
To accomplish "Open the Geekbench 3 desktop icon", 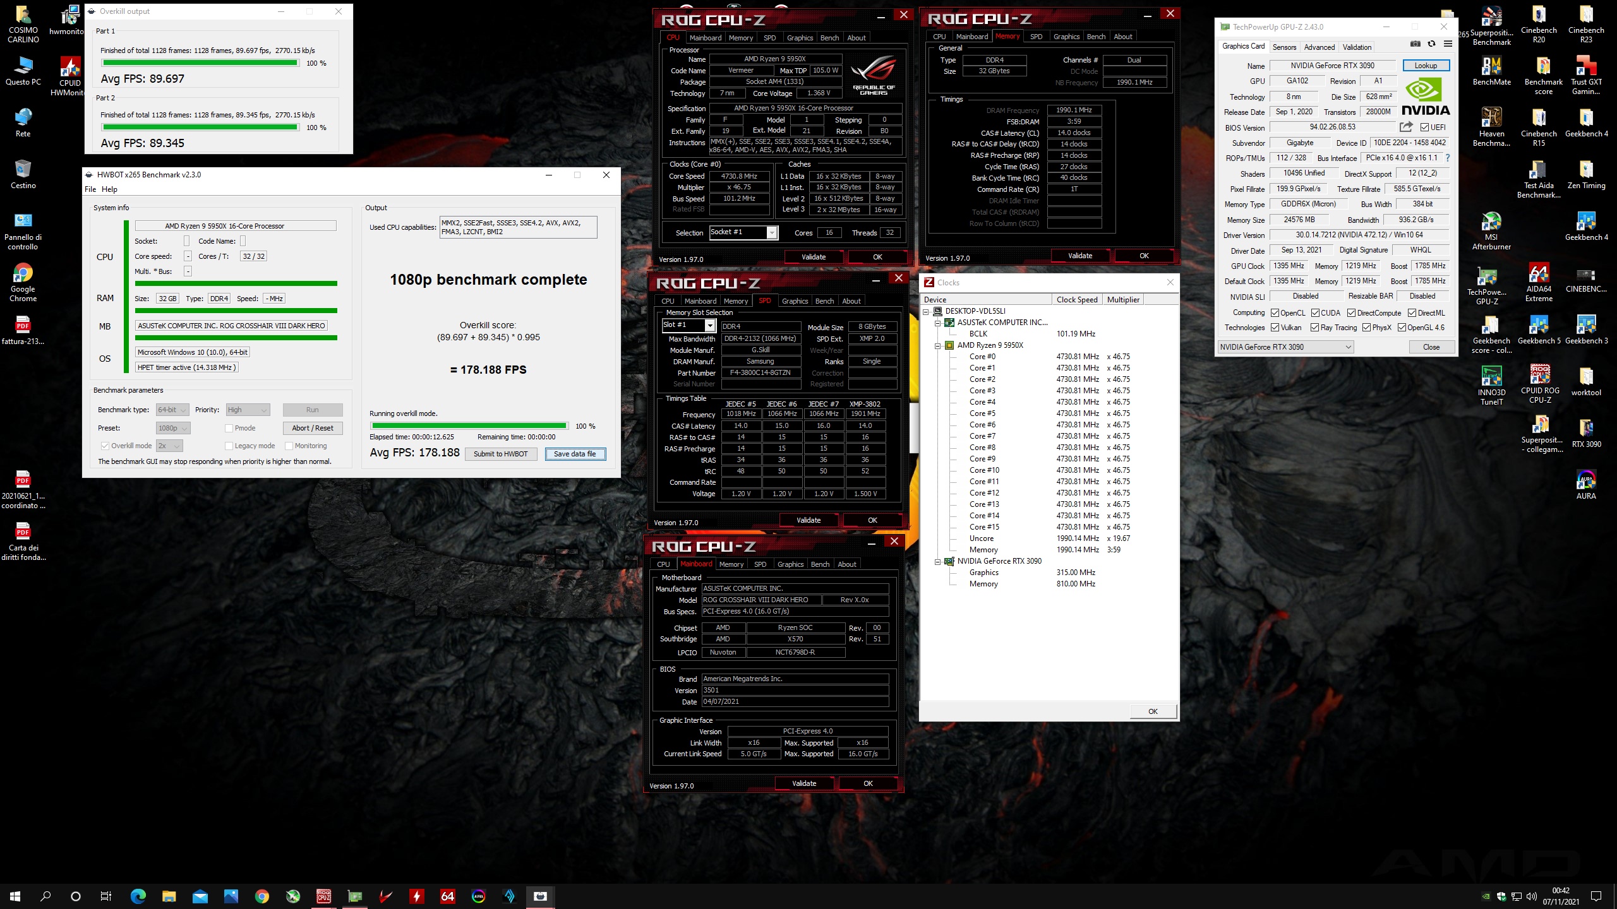I will 1586,330.
